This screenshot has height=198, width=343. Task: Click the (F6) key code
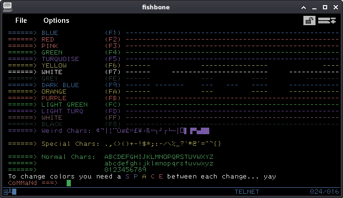point(113,66)
